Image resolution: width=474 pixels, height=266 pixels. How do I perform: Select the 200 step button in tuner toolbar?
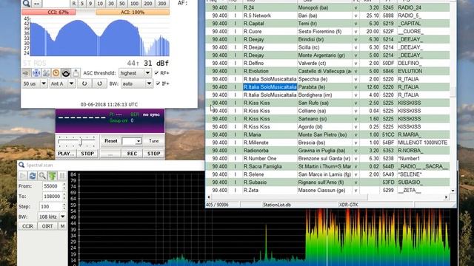[148, 4]
